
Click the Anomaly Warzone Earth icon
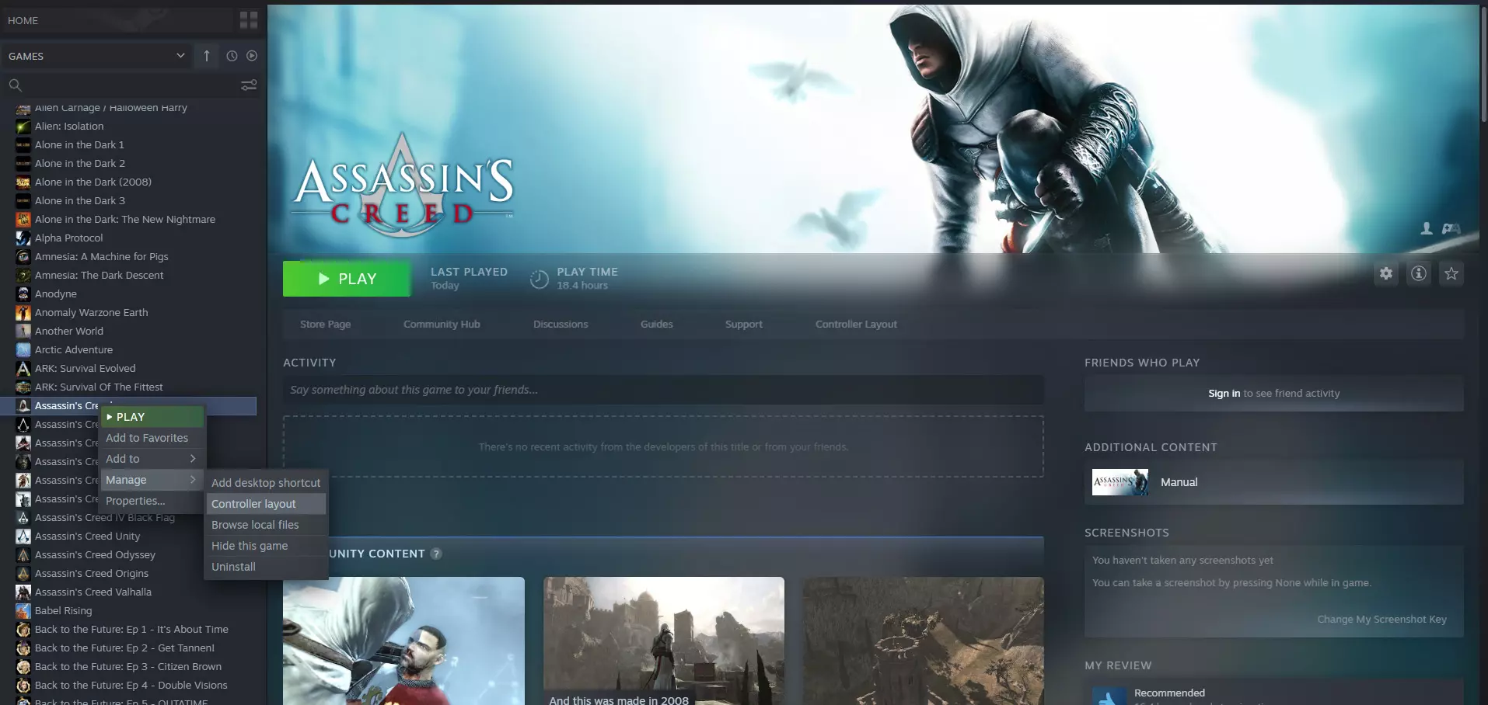click(23, 313)
